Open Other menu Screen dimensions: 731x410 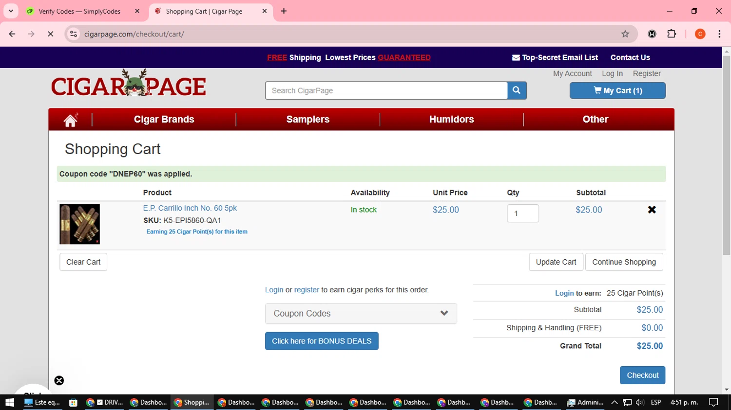tap(596, 120)
